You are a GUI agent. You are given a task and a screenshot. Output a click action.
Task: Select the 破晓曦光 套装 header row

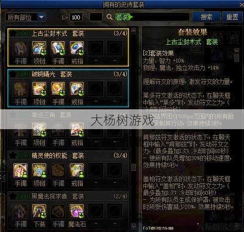coord(68,74)
